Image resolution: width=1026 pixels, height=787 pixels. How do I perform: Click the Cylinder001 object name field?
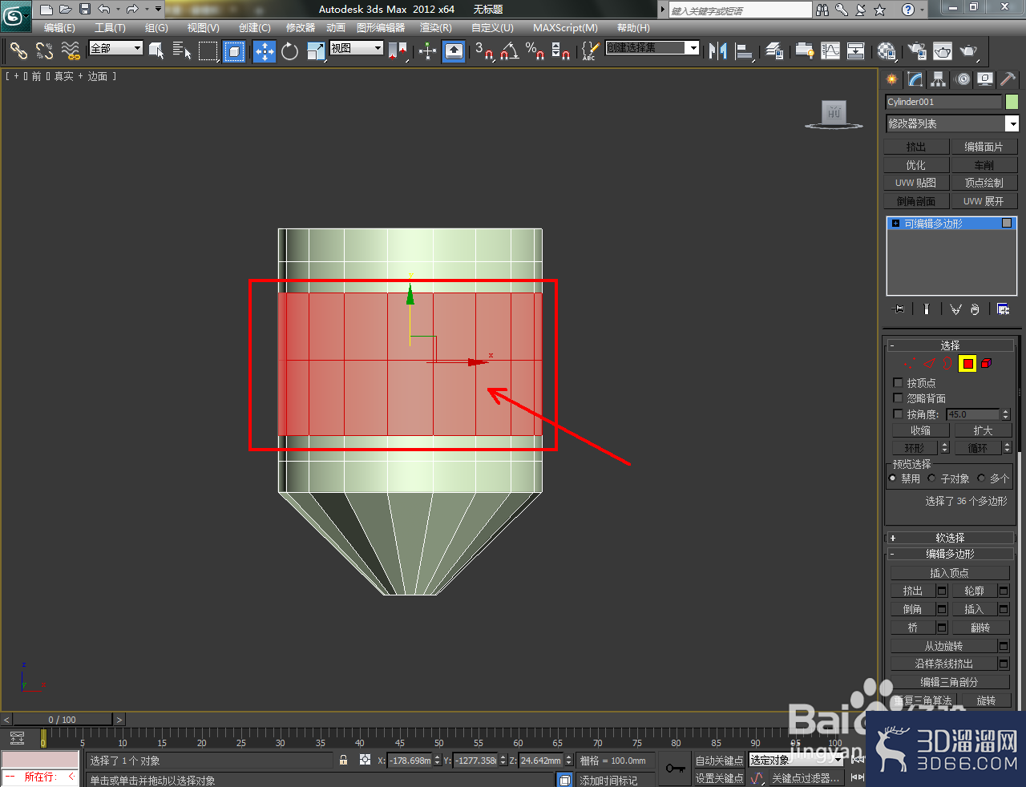pyautogui.click(x=943, y=102)
